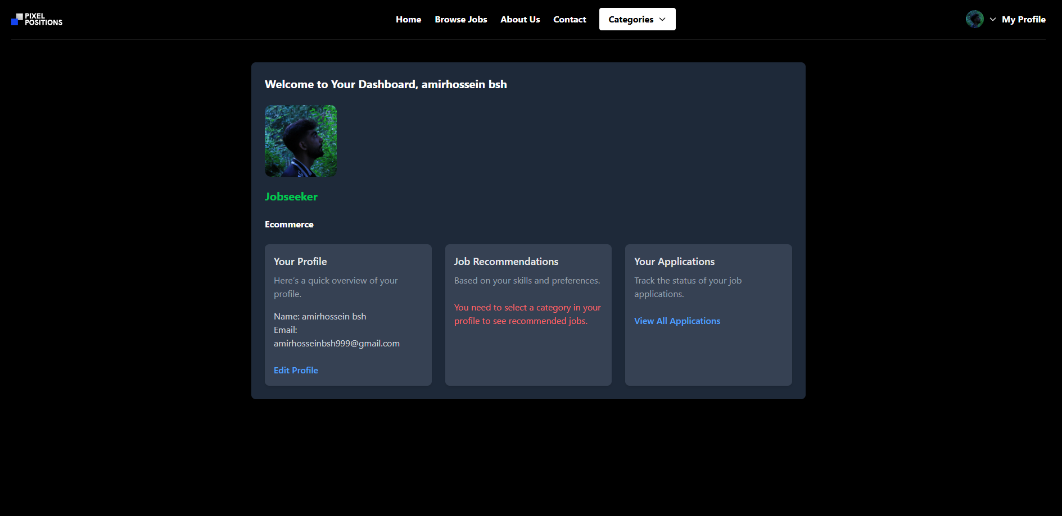The width and height of the screenshot is (1062, 516).
Task: View All Applications link
Action: click(677, 321)
